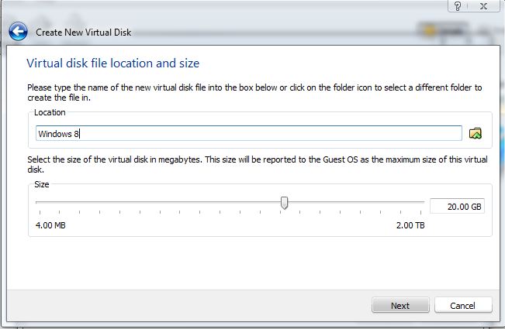Click the blue back arrow icon
Screen dimensions: 505x329
pyautogui.click(x=19, y=33)
